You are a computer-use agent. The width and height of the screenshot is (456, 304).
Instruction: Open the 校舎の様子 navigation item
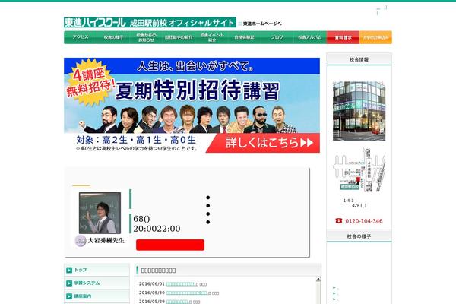click(113, 37)
